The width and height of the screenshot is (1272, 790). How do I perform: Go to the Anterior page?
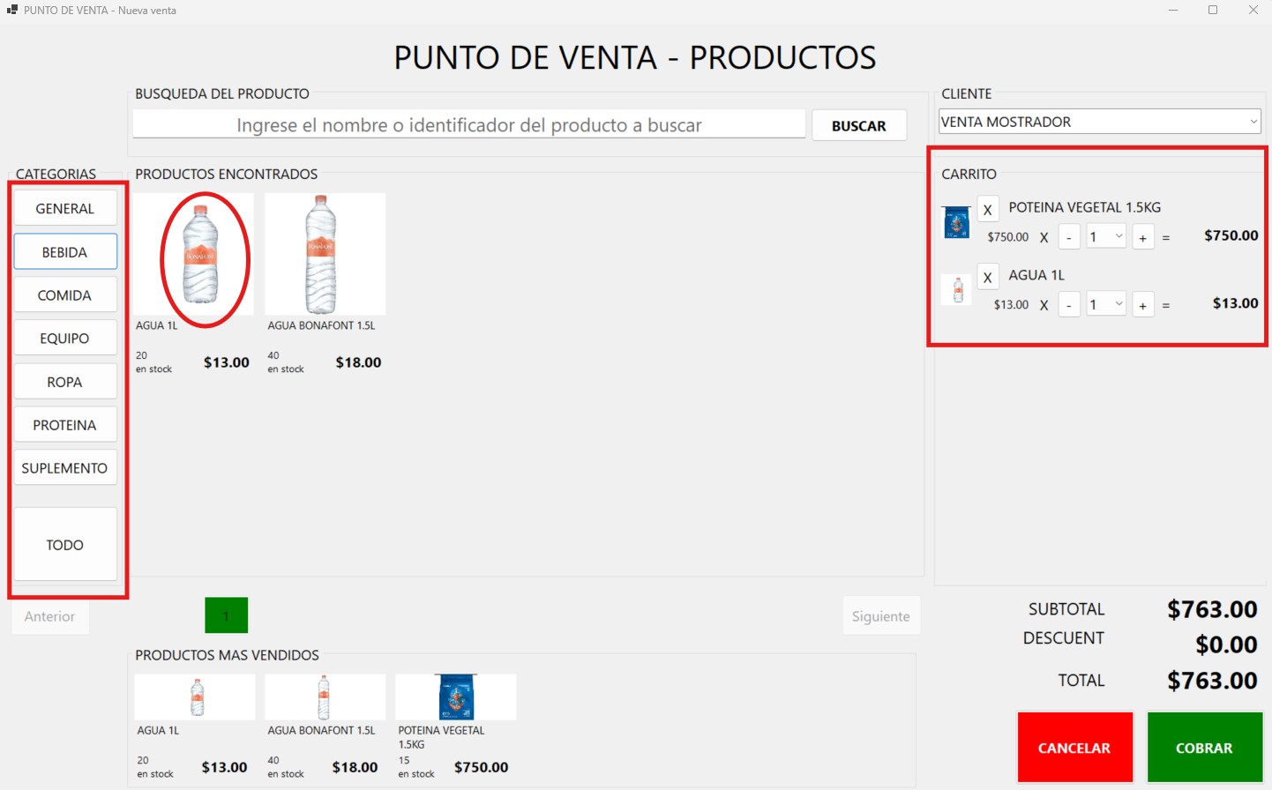click(50, 616)
